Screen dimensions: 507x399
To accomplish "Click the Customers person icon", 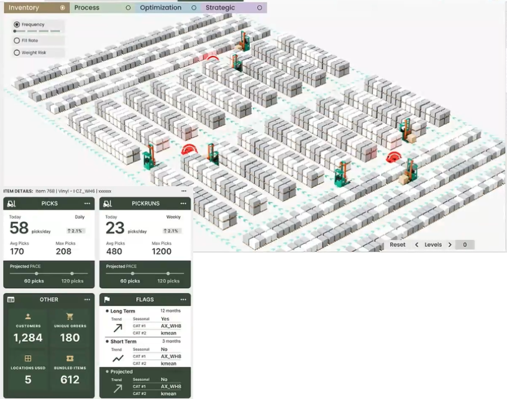I will [x=28, y=316].
